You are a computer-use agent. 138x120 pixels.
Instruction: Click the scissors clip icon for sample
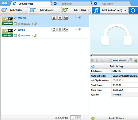point(60,30)
